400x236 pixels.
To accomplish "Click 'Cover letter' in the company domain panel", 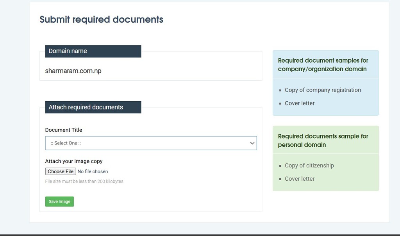I will tap(300, 103).
